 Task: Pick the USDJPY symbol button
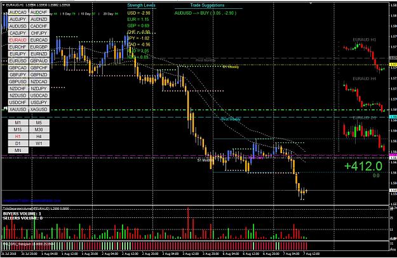click(39, 102)
